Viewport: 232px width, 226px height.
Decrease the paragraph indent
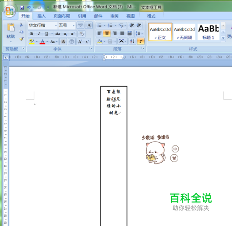pyautogui.click(x=132, y=25)
